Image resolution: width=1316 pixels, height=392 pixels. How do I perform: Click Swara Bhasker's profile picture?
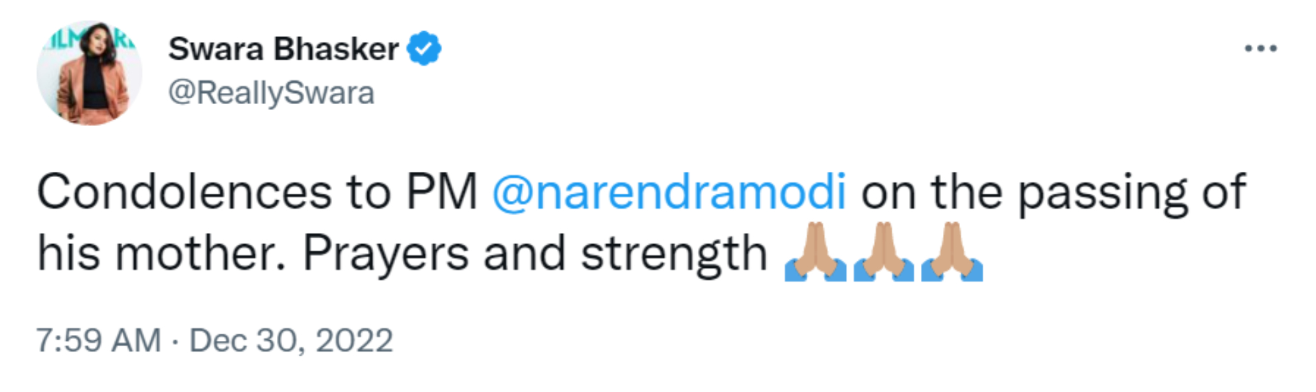(x=89, y=73)
